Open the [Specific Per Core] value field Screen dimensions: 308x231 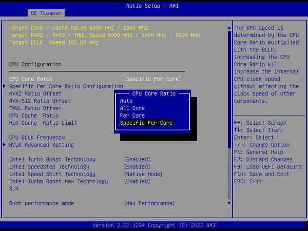152,79
